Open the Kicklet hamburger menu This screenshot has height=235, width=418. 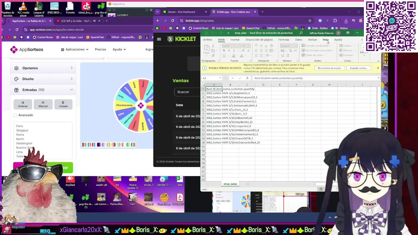(x=159, y=39)
